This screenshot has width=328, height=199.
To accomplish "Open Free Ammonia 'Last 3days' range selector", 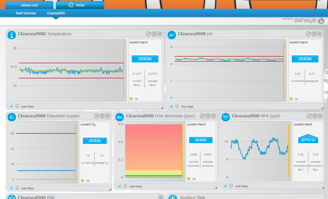I will tap(136, 186).
